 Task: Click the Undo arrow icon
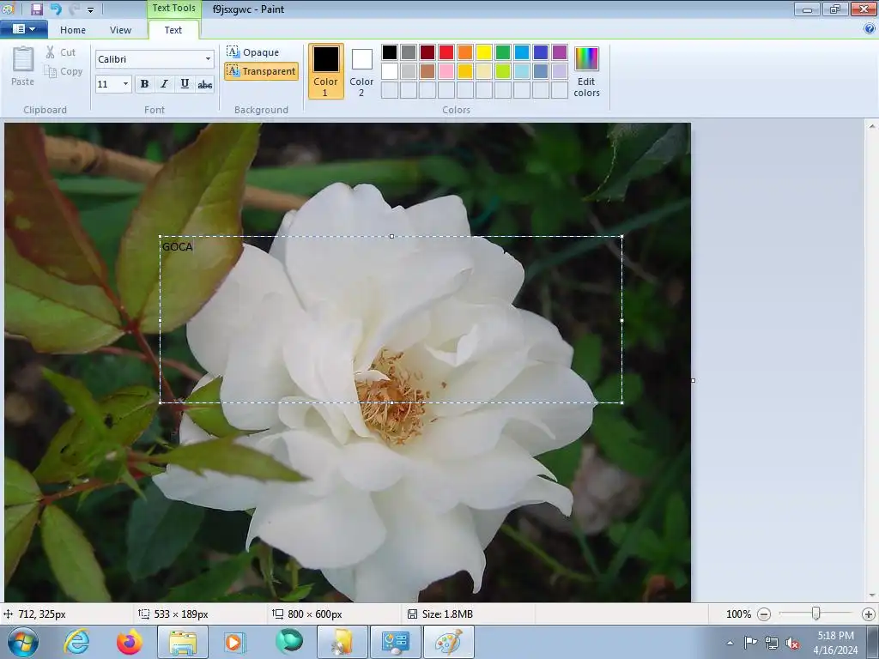click(x=56, y=9)
